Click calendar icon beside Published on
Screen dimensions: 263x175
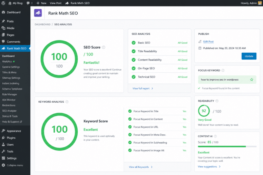pos(200,48)
